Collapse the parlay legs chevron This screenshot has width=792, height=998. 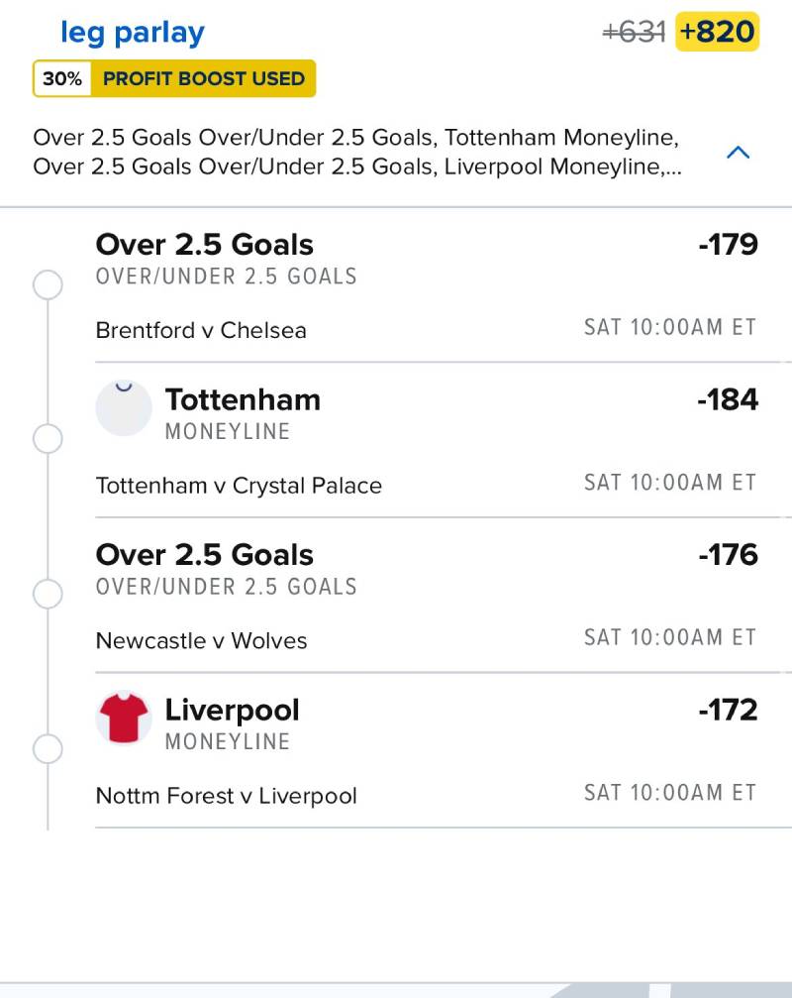[738, 153]
